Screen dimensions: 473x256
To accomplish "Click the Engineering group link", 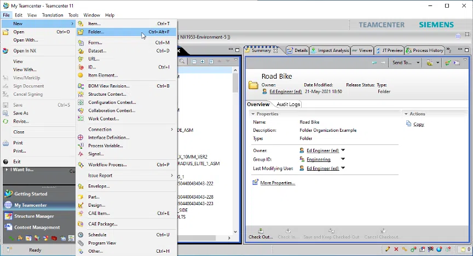I will click(x=318, y=159).
